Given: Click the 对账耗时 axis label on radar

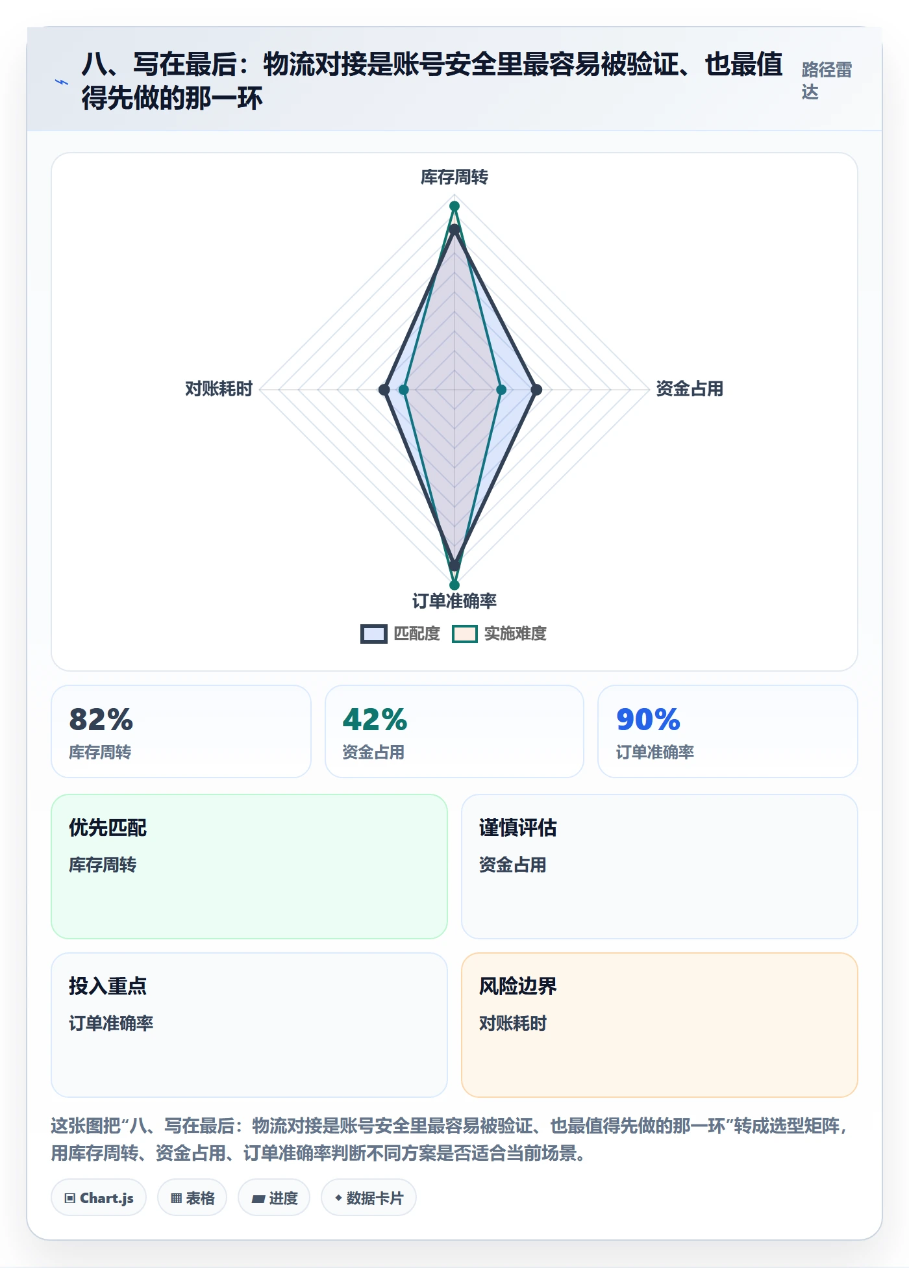Looking at the screenshot, I should (219, 389).
